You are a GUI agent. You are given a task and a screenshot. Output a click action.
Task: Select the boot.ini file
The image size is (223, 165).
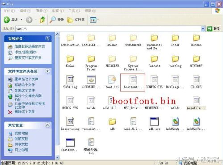112,82
